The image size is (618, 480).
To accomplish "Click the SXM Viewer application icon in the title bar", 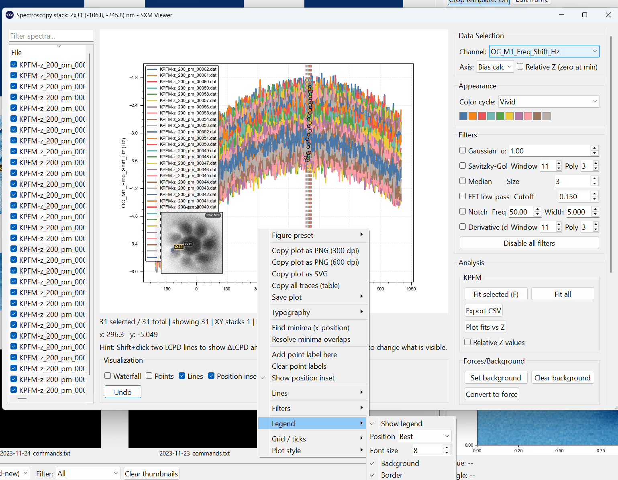I will click(9, 15).
